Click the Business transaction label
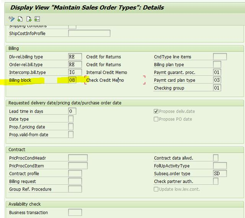This screenshot has height=218, width=245. (28, 213)
